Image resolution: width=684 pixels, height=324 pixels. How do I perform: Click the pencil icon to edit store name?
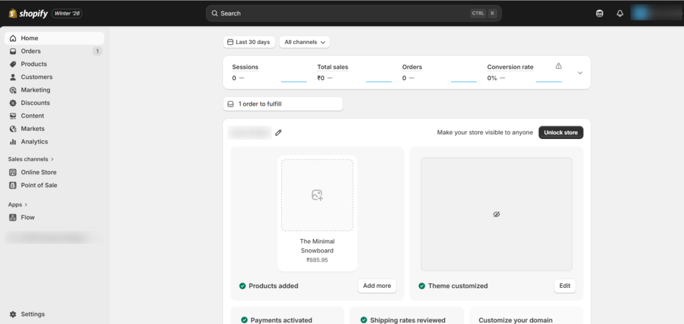pyautogui.click(x=279, y=133)
